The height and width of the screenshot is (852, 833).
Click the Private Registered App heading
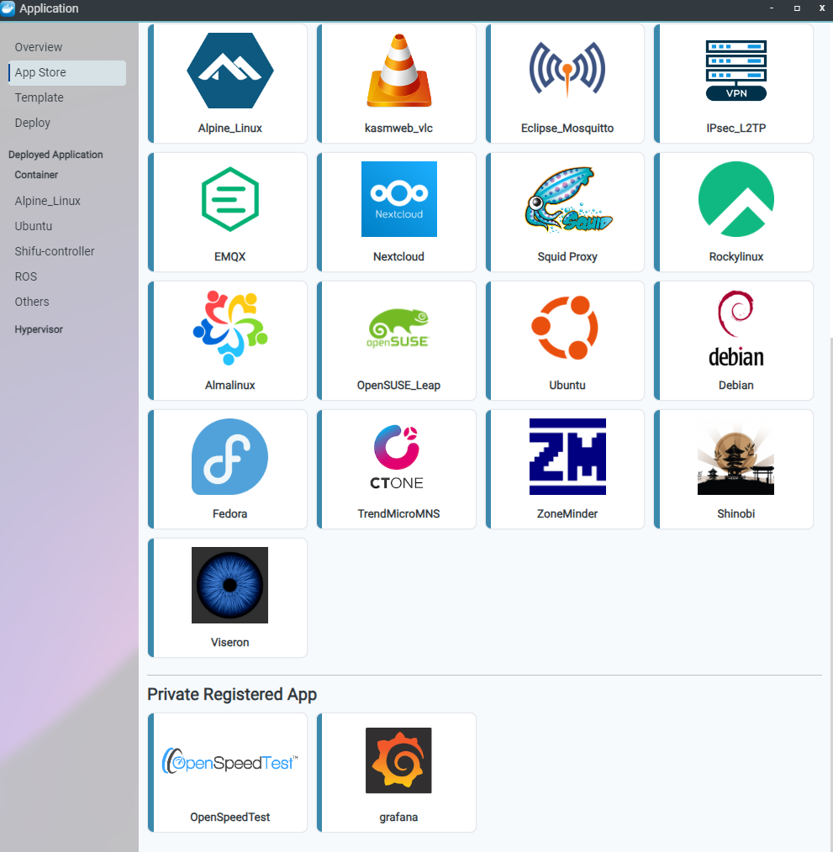(232, 694)
